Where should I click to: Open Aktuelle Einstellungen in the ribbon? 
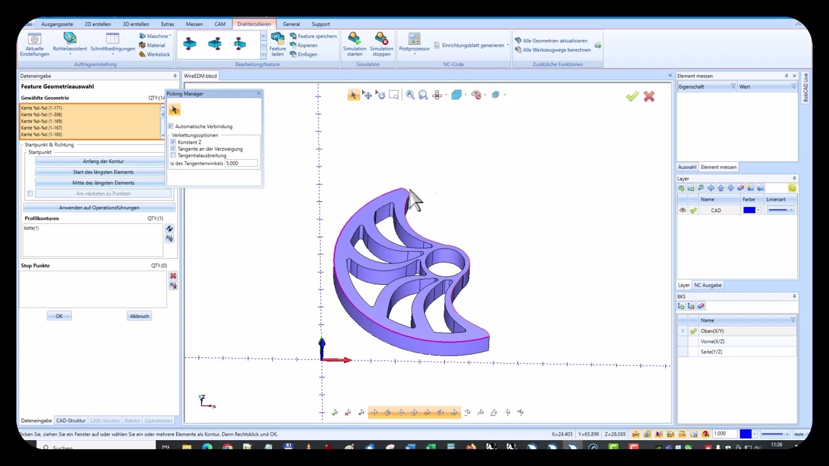(34, 45)
